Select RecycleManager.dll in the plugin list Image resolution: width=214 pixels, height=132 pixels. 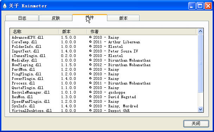point(31,93)
